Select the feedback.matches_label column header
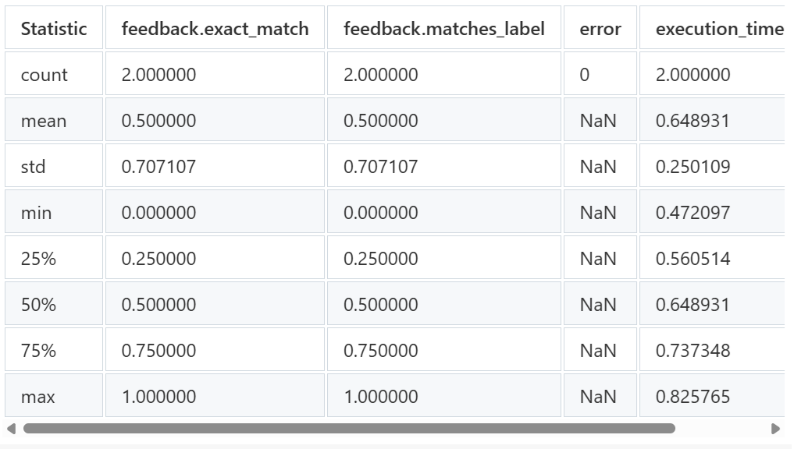The image size is (801, 449). [x=444, y=28]
